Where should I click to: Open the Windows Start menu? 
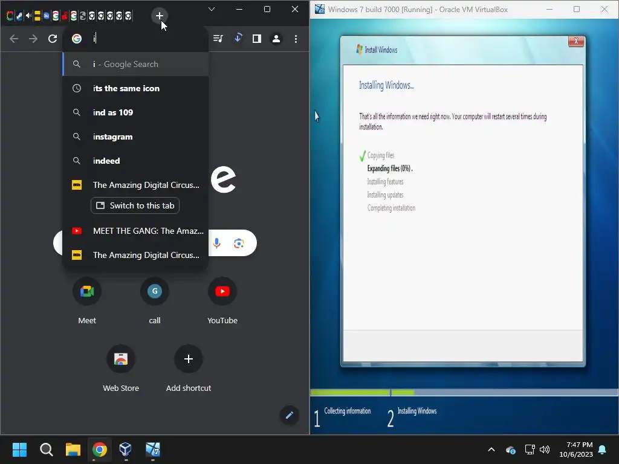click(19, 449)
